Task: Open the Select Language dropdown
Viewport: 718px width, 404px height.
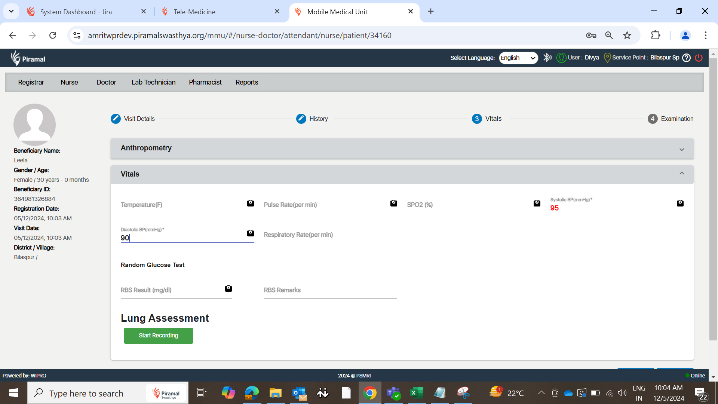Action: pyautogui.click(x=518, y=58)
